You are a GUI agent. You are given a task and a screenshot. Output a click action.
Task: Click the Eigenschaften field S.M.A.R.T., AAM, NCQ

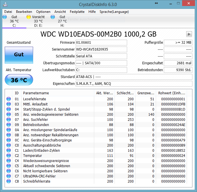(134, 84)
